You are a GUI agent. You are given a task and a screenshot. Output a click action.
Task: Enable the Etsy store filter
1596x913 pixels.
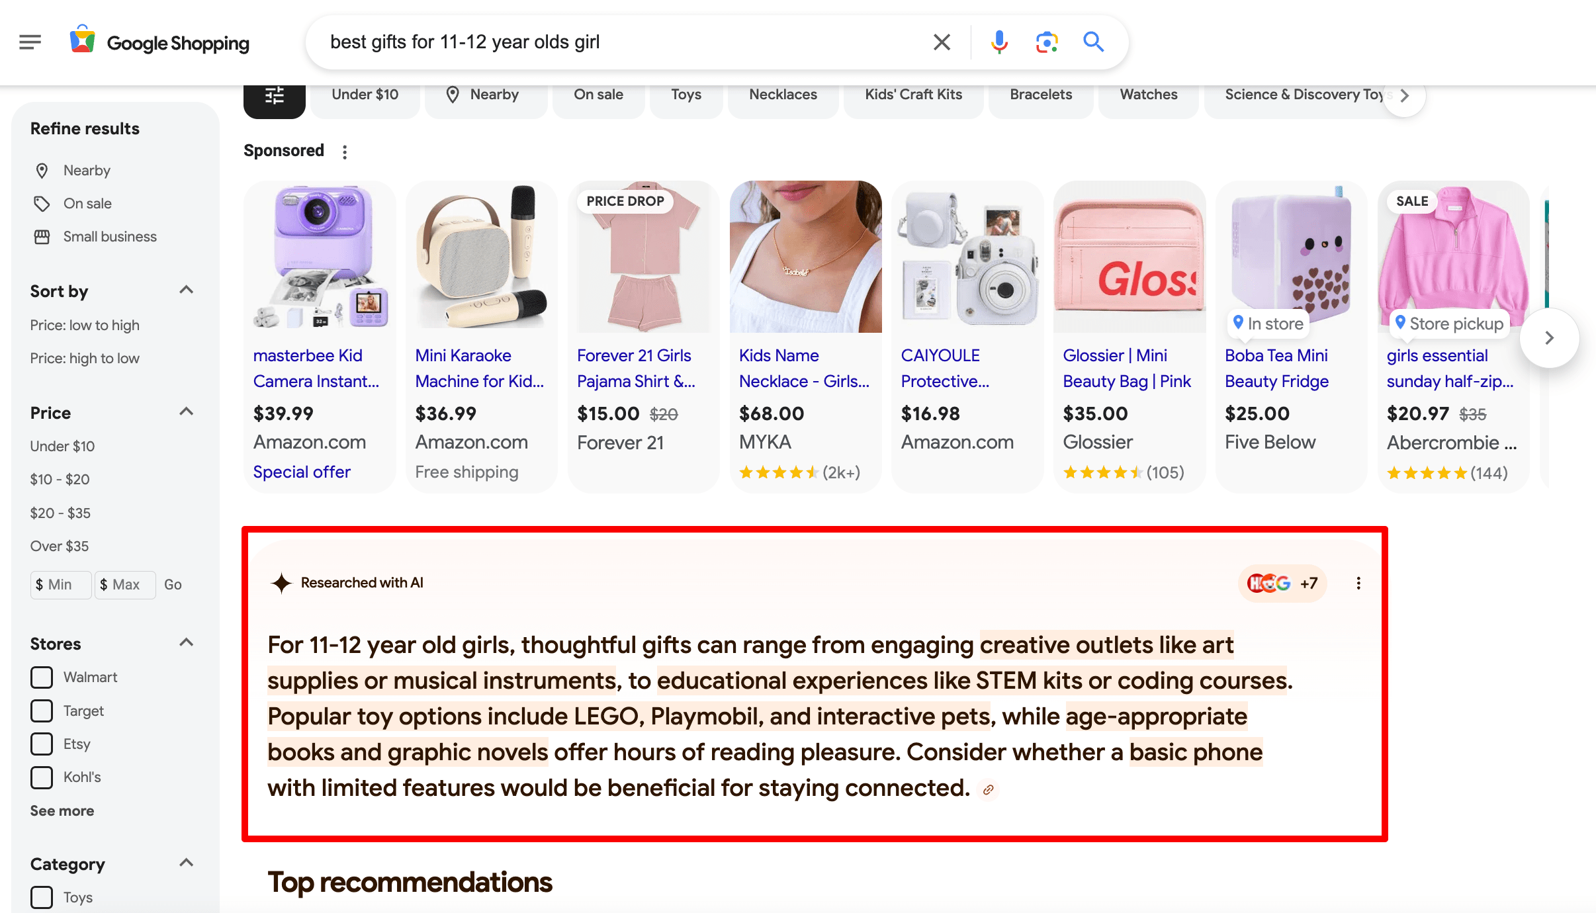click(x=40, y=743)
